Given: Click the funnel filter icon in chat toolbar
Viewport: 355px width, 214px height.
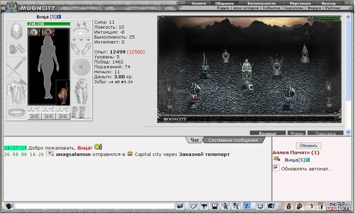Looking at the screenshot, I should tap(204, 206).
